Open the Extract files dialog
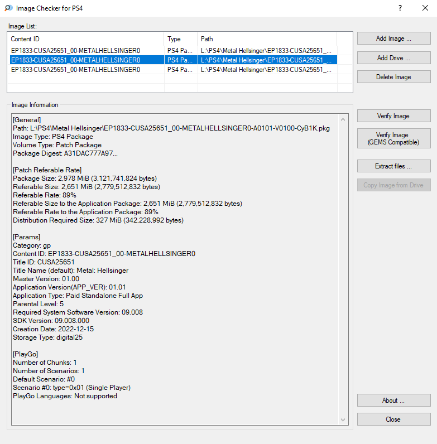 [393, 166]
